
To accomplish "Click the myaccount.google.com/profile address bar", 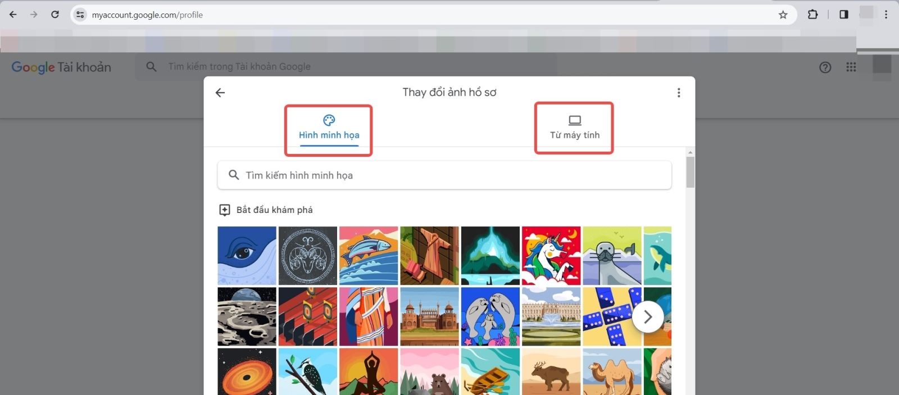I will click(433, 15).
